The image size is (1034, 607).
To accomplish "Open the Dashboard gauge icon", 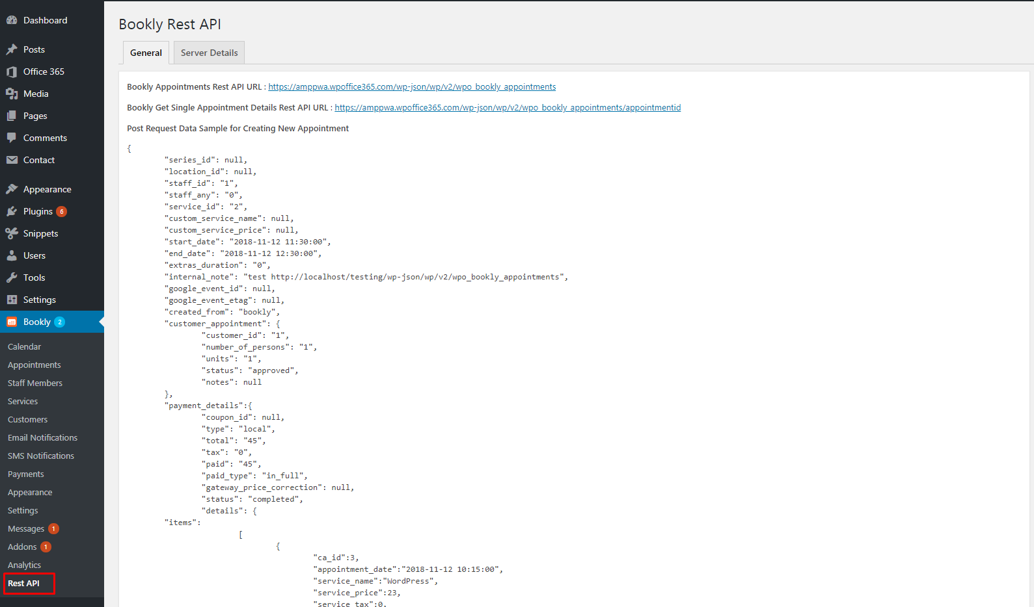I will coord(12,20).
